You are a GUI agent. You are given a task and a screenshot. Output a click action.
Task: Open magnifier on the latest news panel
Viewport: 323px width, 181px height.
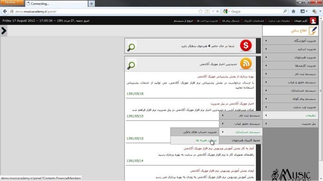(x=131, y=64)
